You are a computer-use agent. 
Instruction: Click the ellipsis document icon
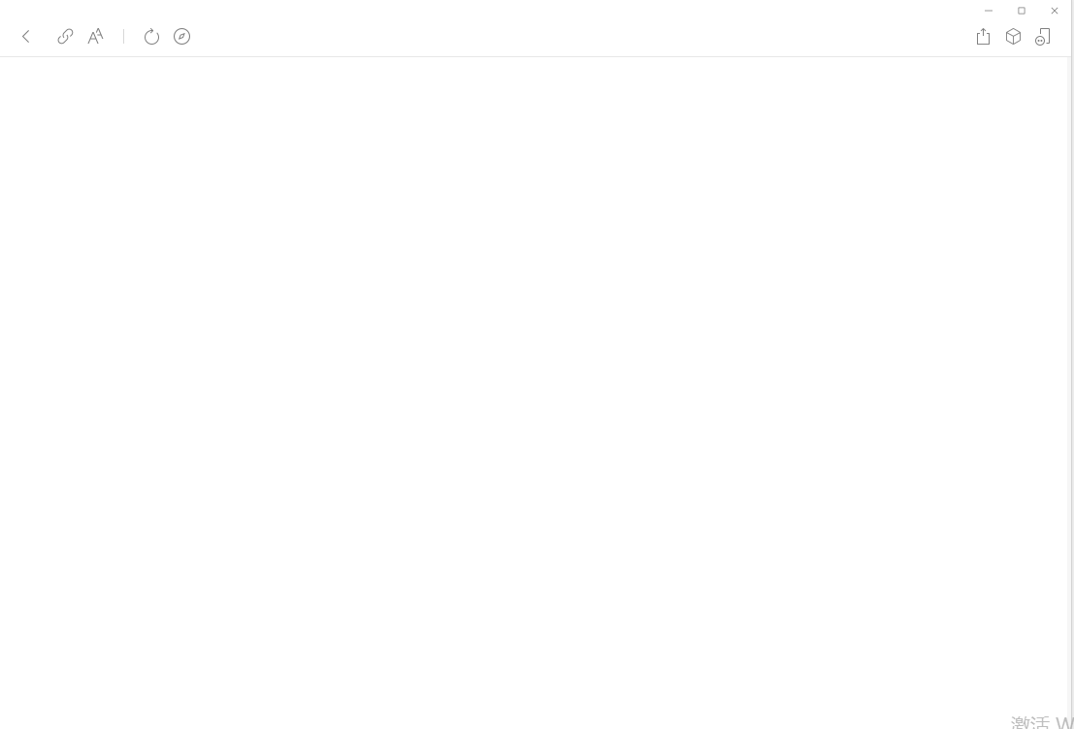[1043, 36]
